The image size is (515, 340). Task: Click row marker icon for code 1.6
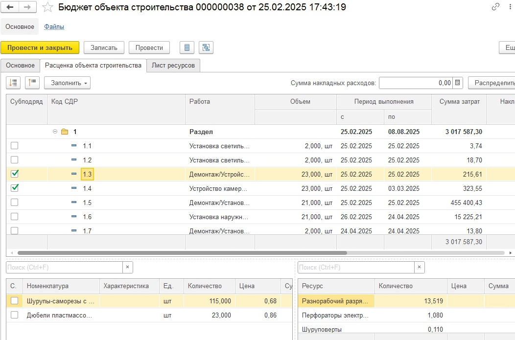74,216
